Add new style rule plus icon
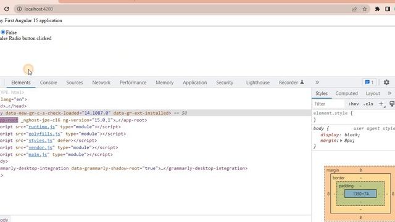395x222 pixels. [x=381, y=104]
